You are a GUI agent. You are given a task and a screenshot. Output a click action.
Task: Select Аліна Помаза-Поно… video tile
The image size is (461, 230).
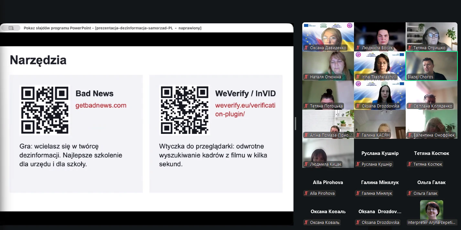(x=328, y=124)
